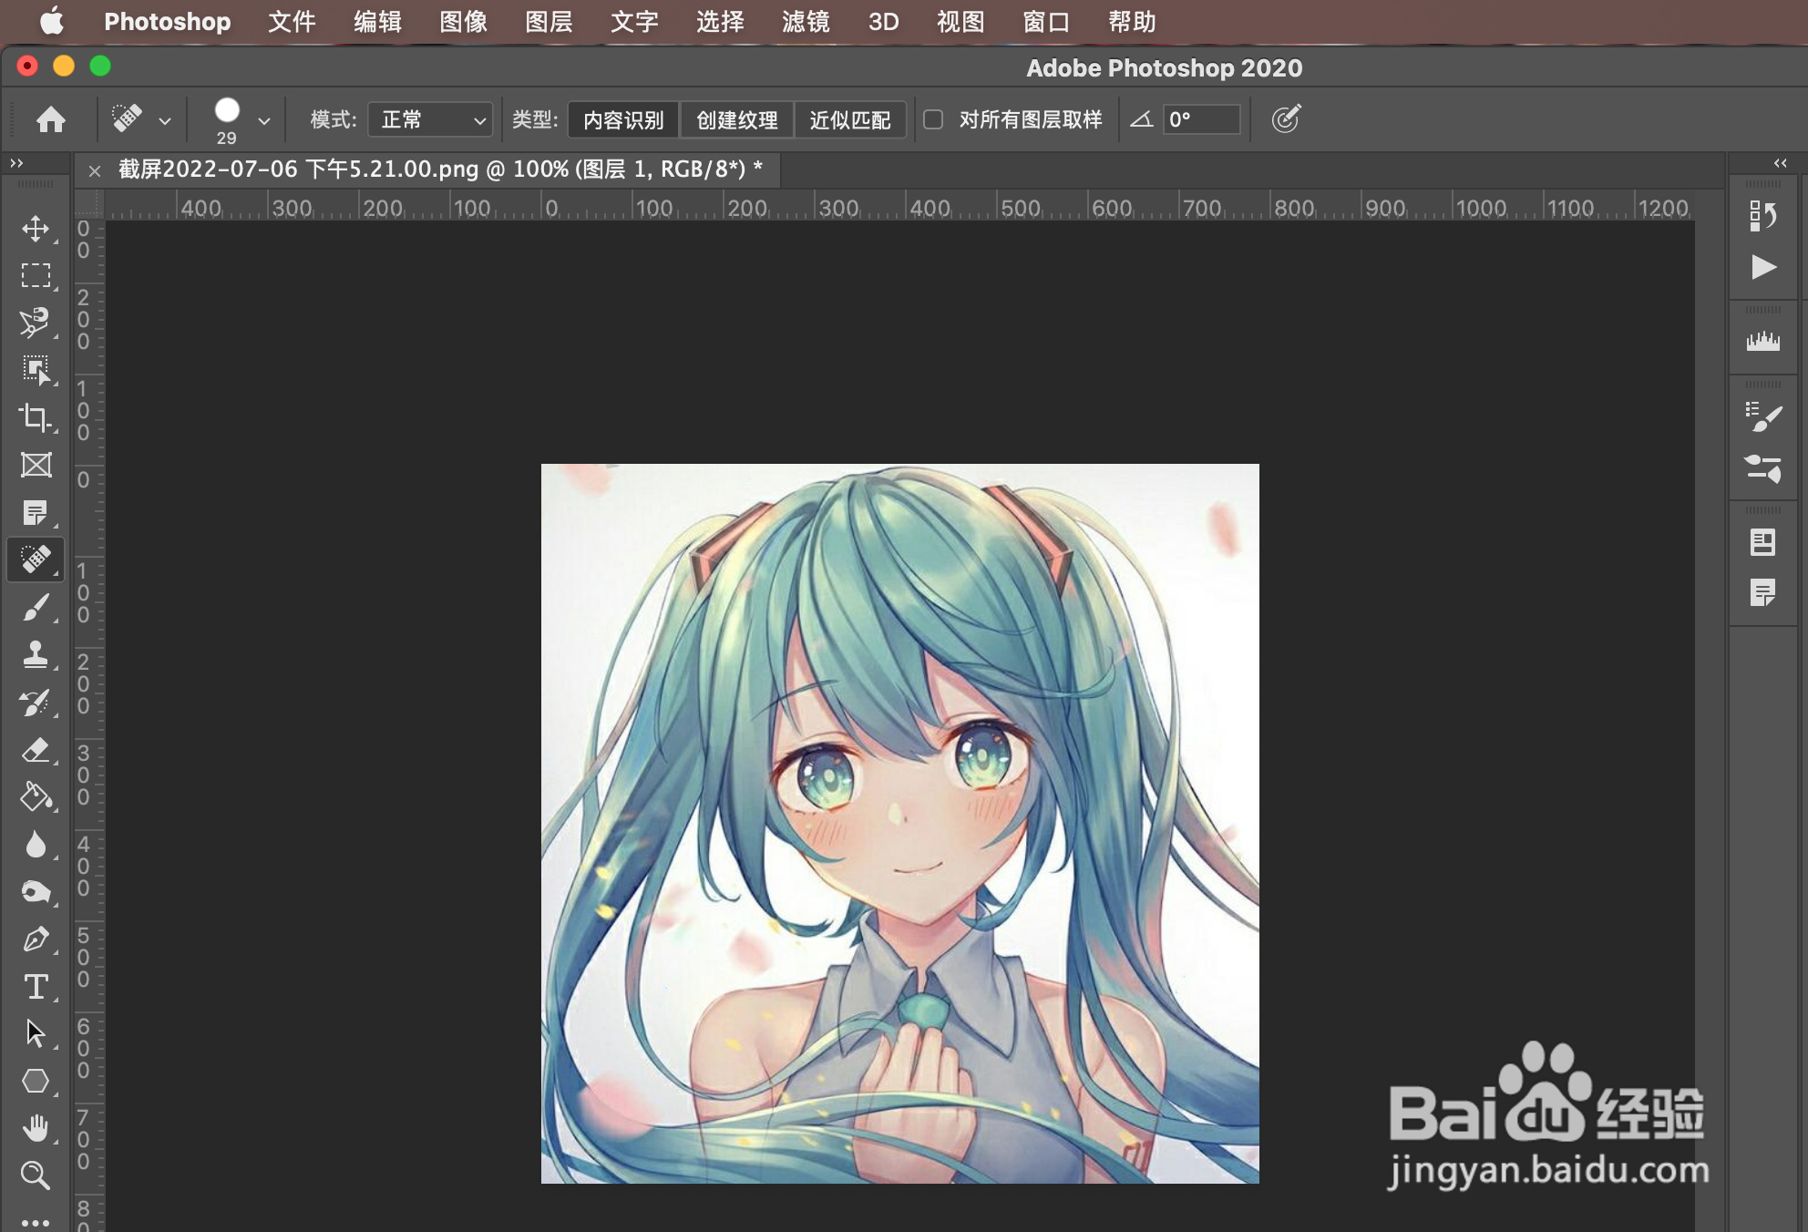Open the brush size picker dropdown
The height and width of the screenshot is (1232, 1808).
(x=263, y=120)
